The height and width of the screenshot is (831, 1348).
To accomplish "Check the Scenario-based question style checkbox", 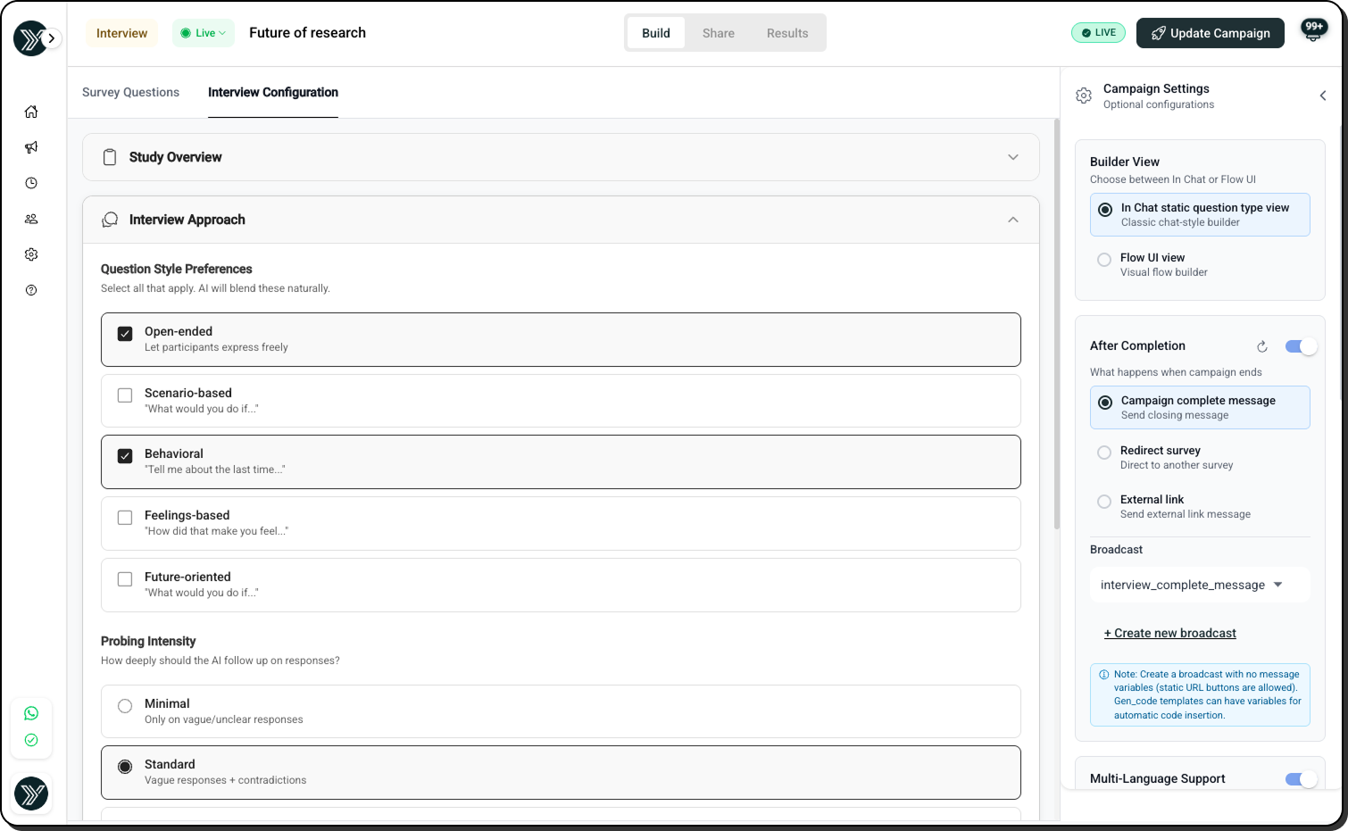I will (x=125, y=395).
